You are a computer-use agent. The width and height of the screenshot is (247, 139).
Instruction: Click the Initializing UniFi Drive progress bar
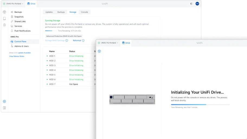tap(200, 104)
